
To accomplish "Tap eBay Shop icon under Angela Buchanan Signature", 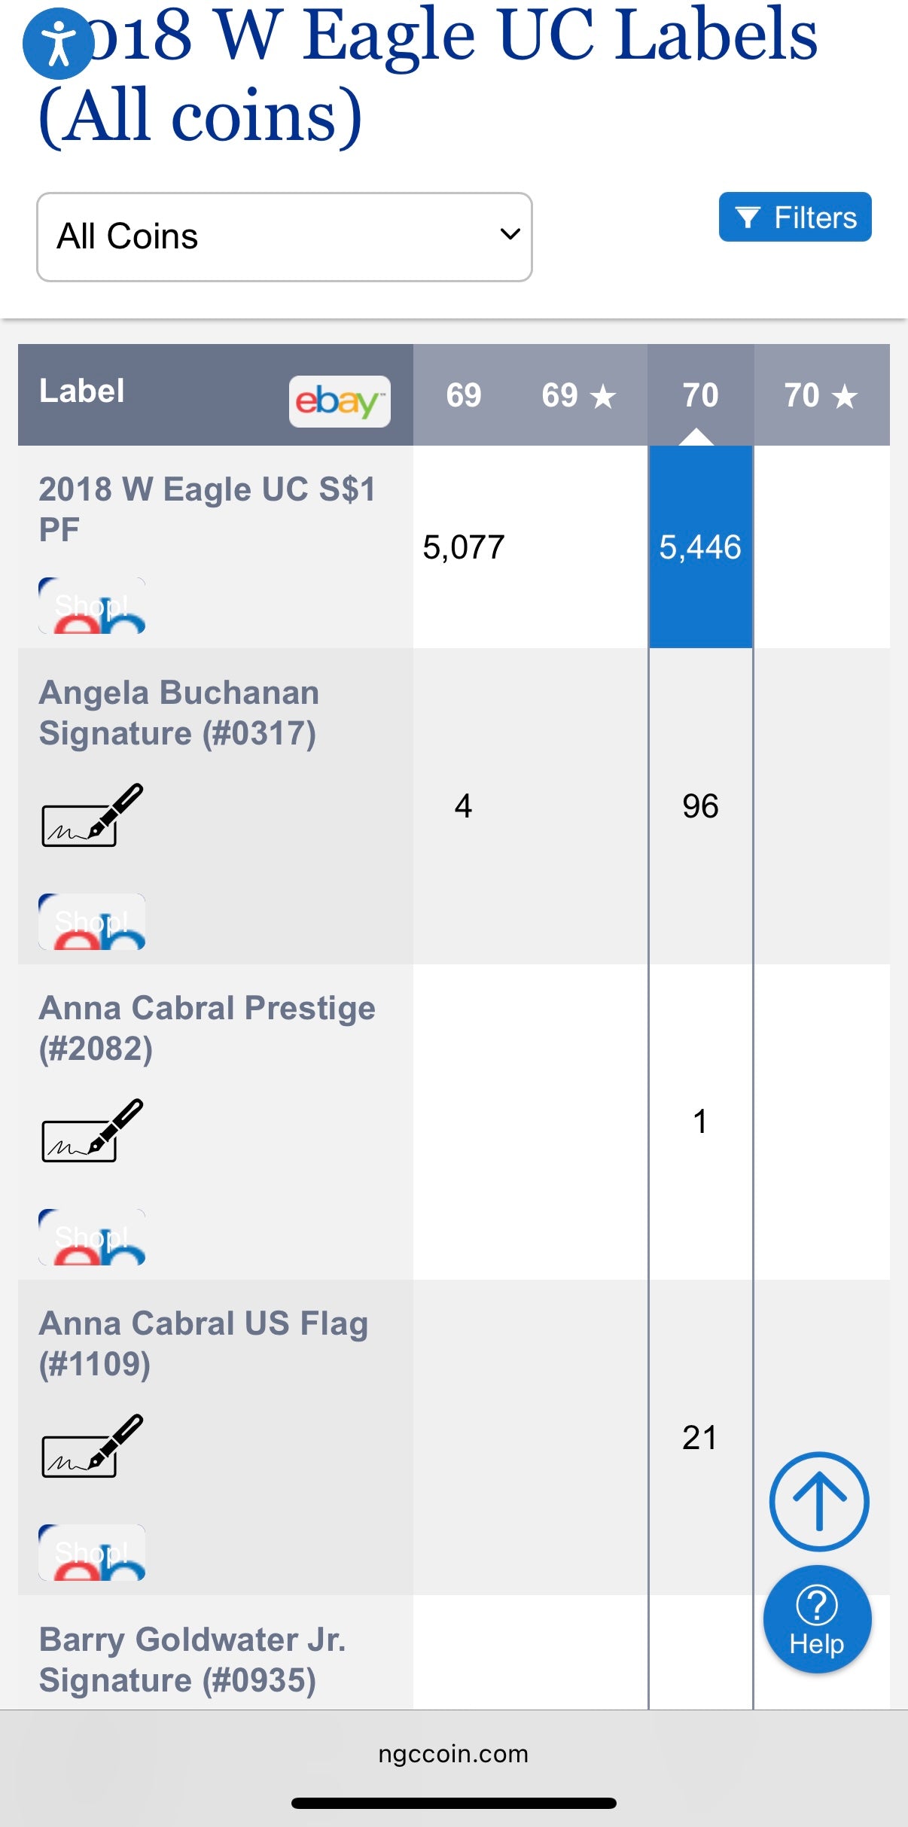I will click(x=92, y=922).
